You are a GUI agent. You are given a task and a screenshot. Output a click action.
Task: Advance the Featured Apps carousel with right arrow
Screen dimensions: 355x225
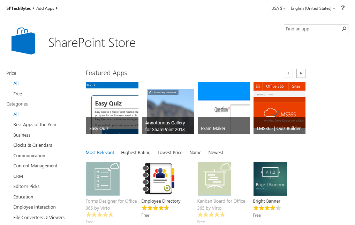coord(300,73)
